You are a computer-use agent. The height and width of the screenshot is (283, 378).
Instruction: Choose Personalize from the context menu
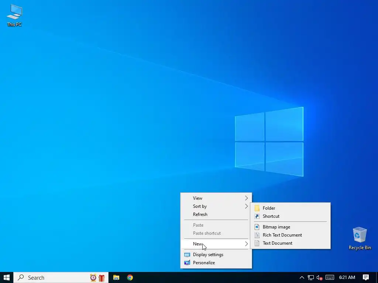pyautogui.click(x=216, y=262)
